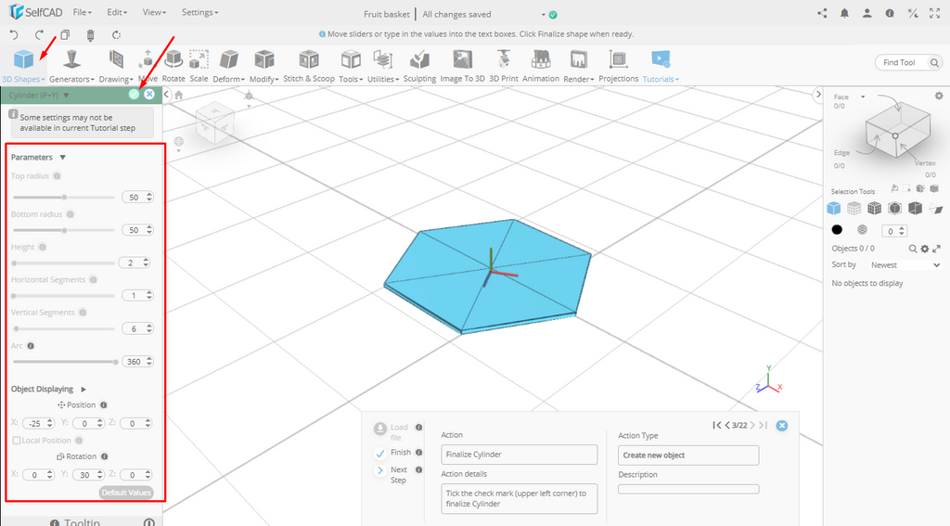This screenshot has height=526, width=950.
Task: Click the share icon in top bar
Action: coord(822,14)
